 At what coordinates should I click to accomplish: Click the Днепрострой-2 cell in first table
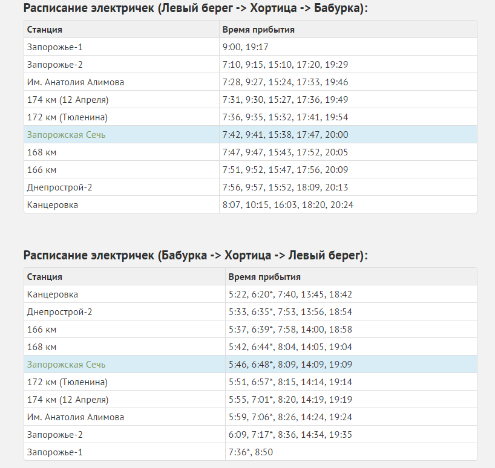122,187
